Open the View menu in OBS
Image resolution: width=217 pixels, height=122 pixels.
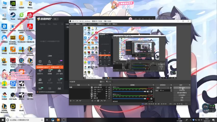pyautogui.click(x=84, y=24)
